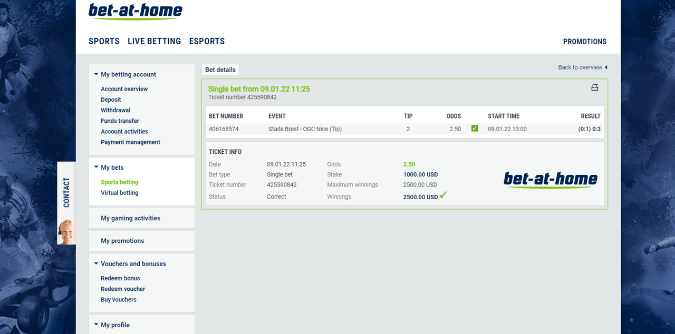
Task: Open Funds transfer
Action: 120,121
